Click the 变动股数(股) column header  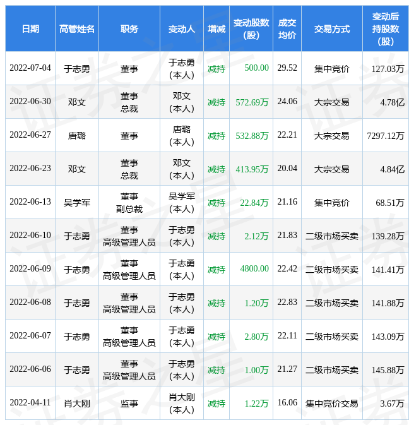251,28
